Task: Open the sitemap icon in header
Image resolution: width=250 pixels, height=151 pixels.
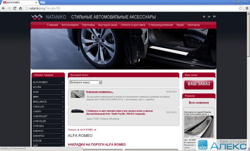Action: tap(209, 17)
